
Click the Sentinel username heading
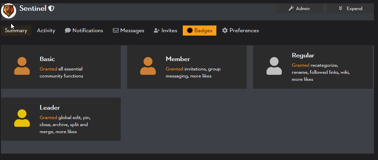pos(33,8)
